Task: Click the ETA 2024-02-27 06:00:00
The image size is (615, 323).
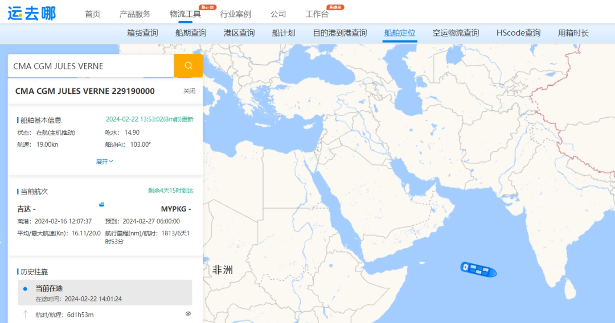Action: coord(151,221)
